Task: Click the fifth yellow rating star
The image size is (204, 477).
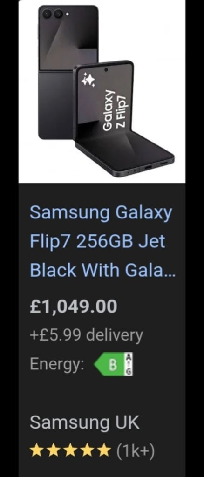Action: pyautogui.click(x=104, y=450)
